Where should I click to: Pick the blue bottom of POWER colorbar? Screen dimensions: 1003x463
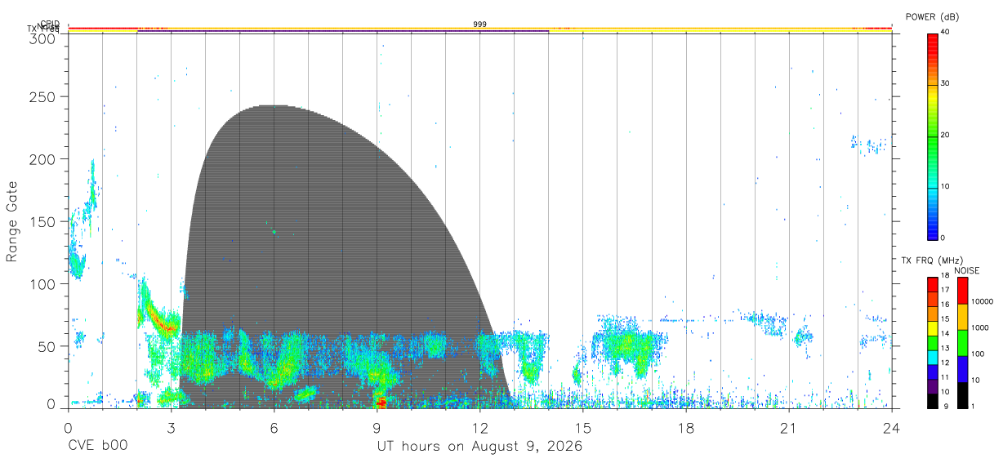932,232
